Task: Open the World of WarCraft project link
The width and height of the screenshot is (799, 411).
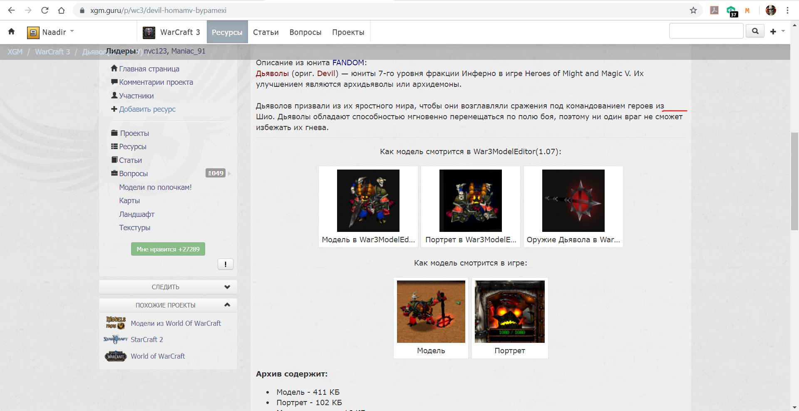Action: 158,356
